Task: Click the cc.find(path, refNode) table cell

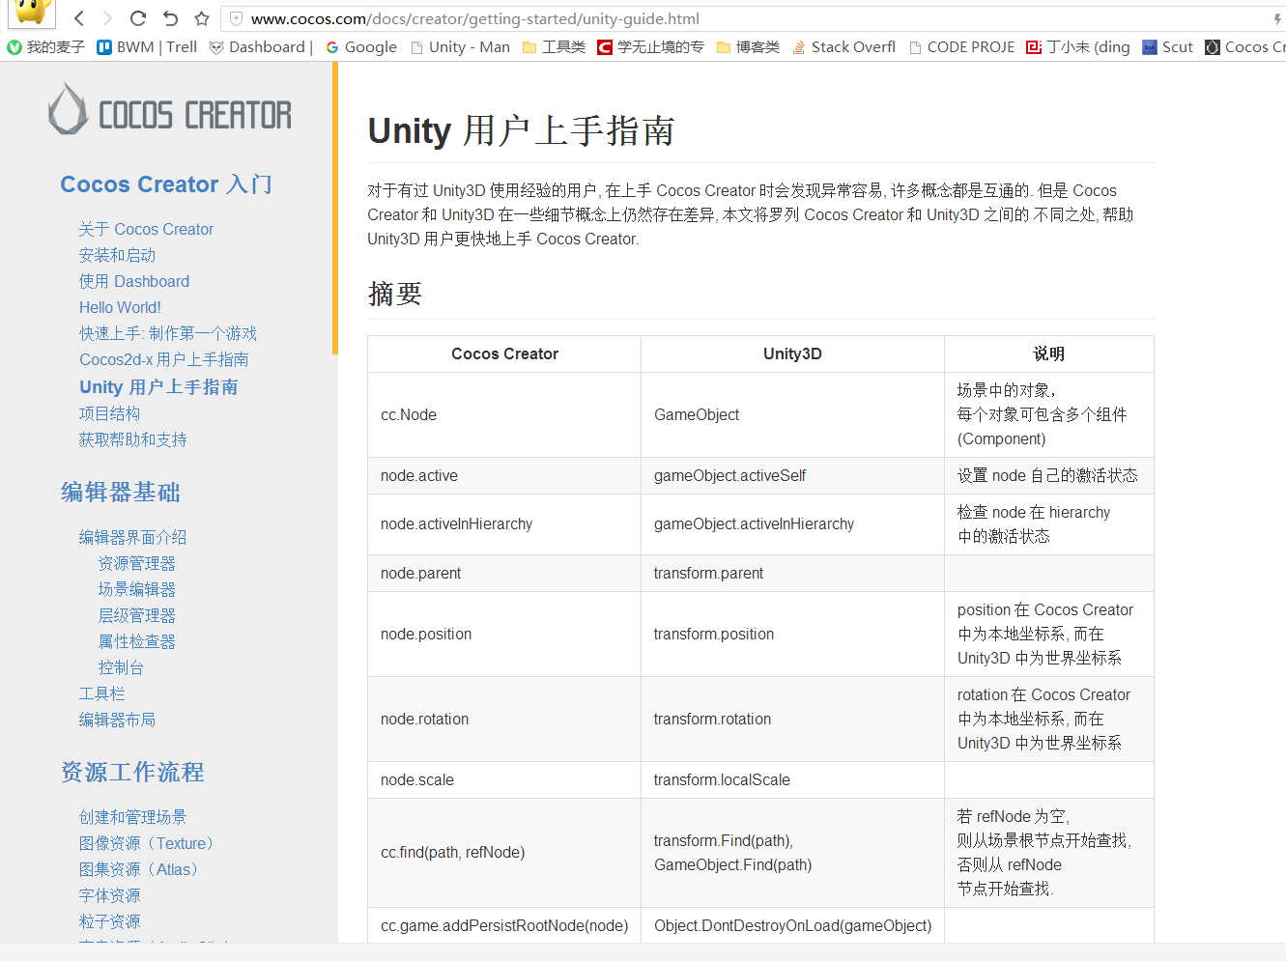Action: tap(504, 852)
